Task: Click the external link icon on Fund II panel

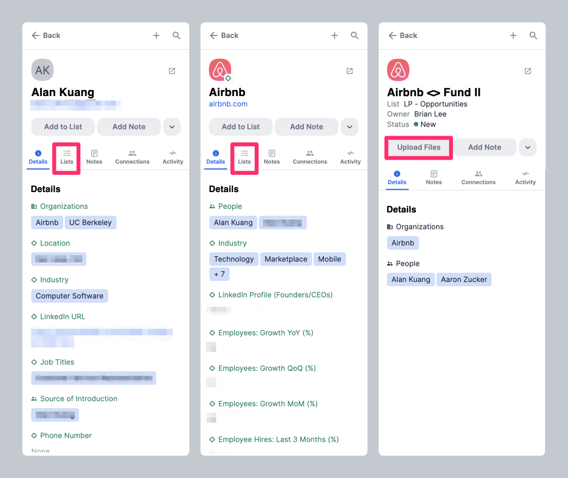Action: tap(527, 71)
